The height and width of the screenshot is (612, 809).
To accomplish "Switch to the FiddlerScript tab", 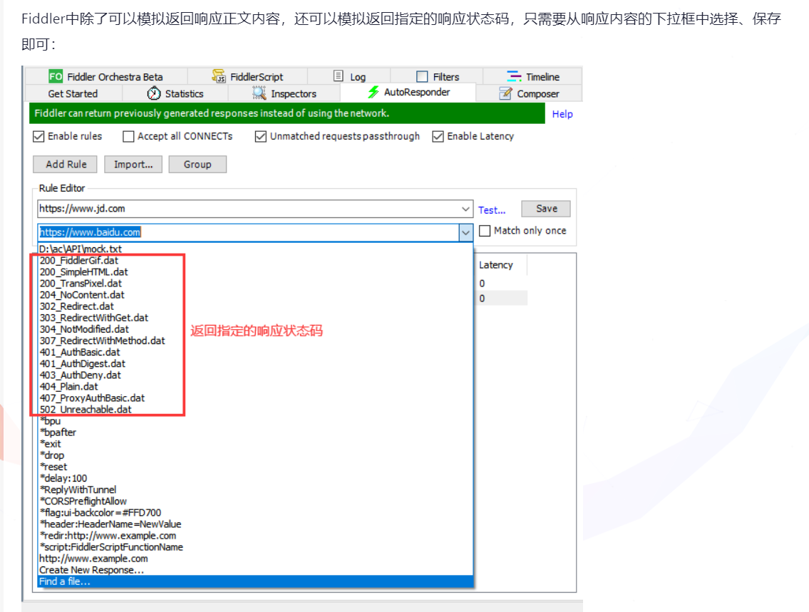I will (x=247, y=76).
